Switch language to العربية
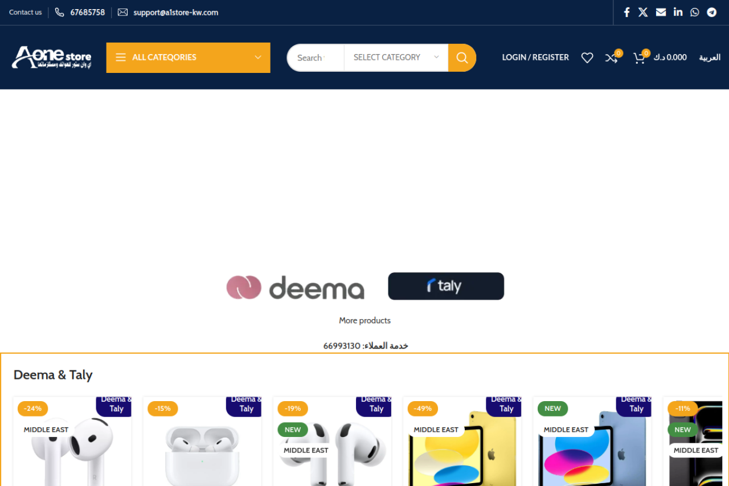This screenshot has width=729, height=486. click(710, 58)
